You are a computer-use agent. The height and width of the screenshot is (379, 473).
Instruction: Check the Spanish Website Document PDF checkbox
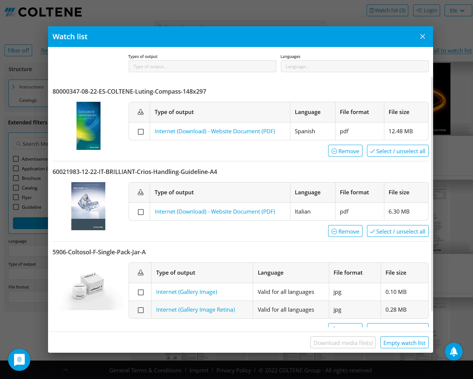pos(141,132)
